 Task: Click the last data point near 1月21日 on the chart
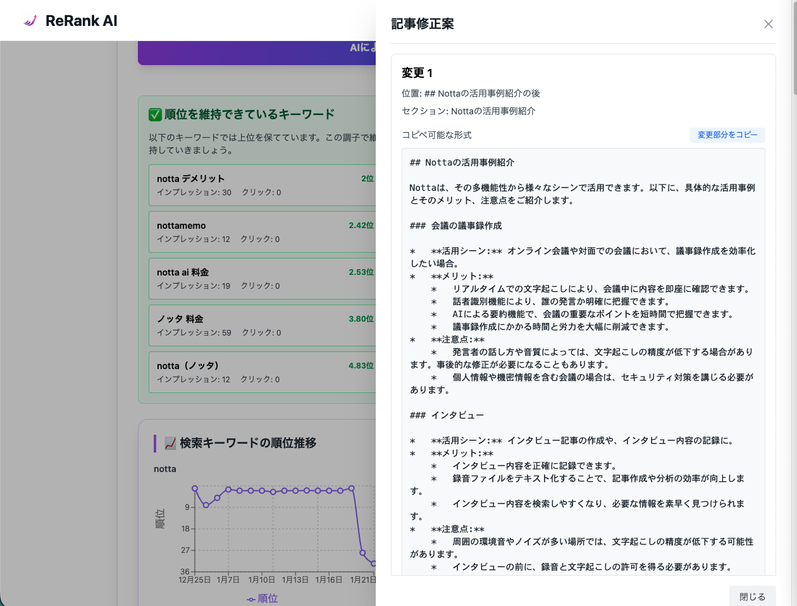(x=374, y=564)
